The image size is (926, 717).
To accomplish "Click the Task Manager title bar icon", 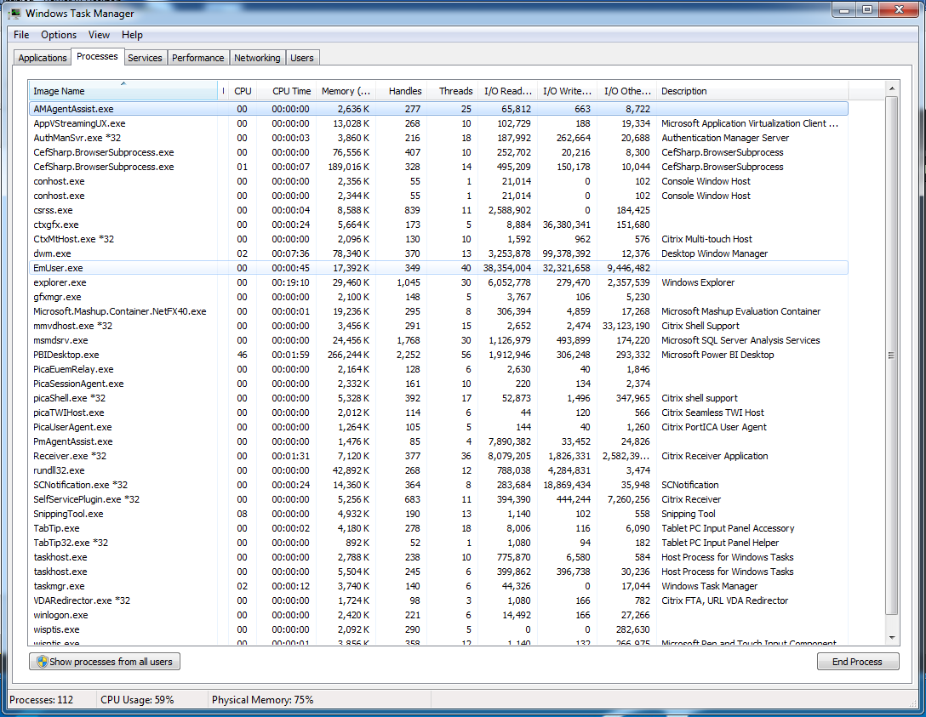I will click(x=14, y=13).
